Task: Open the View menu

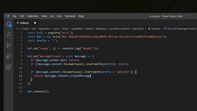Action: [44, 16]
